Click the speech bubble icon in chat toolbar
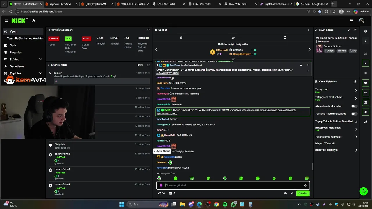372x209 pixels. pyautogui.click(x=233, y=38)
